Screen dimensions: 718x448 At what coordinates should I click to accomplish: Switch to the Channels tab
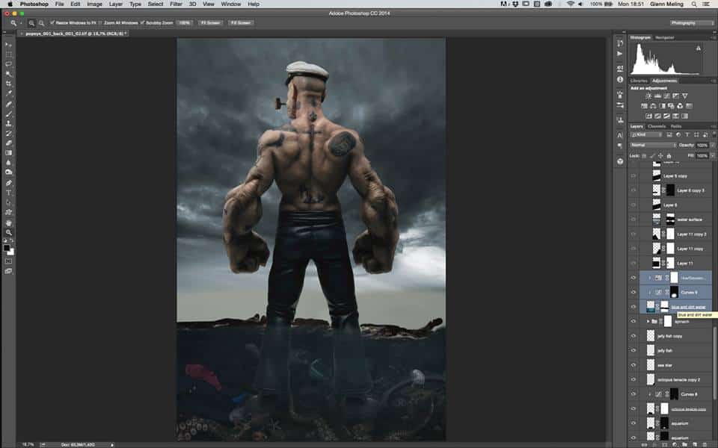(657, 126)
